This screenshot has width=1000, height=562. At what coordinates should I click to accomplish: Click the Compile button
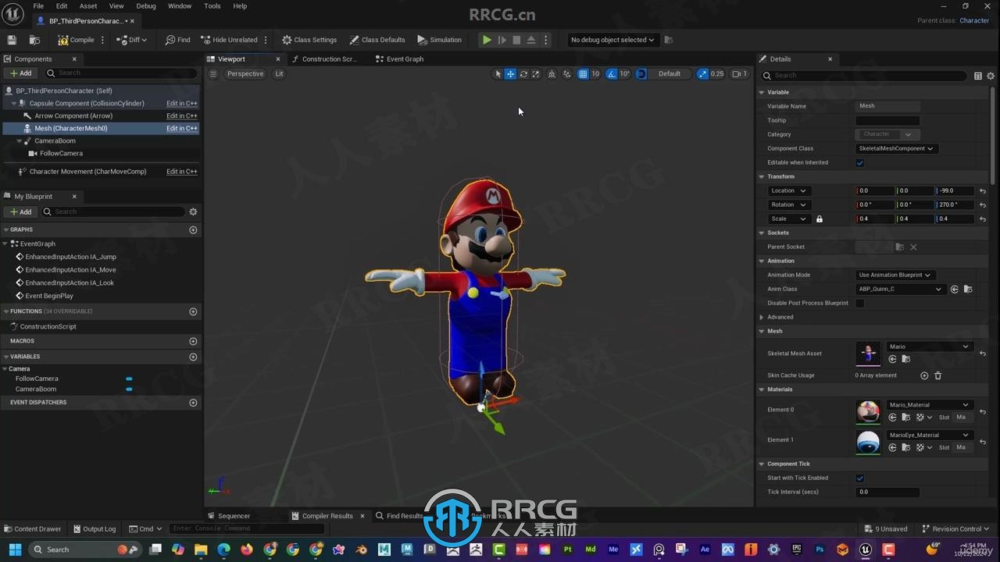point(77,40)
